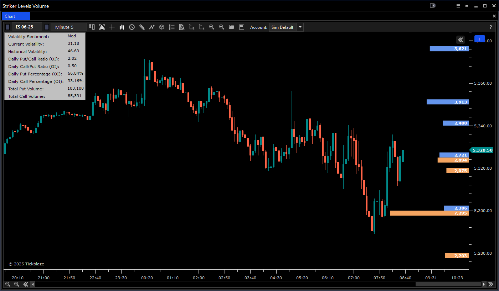Click the help question mark icon
499x291 pixels.
tap(491, 27)
